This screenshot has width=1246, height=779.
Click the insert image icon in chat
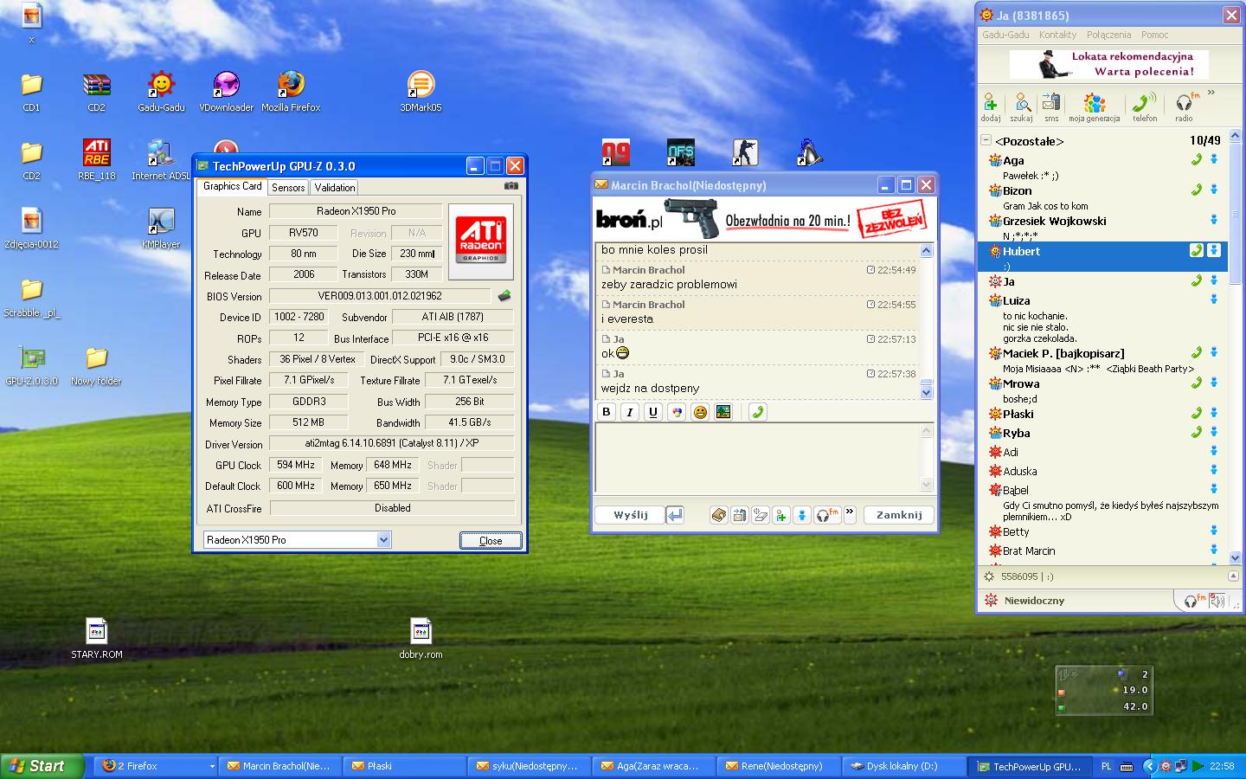[723, 412]
